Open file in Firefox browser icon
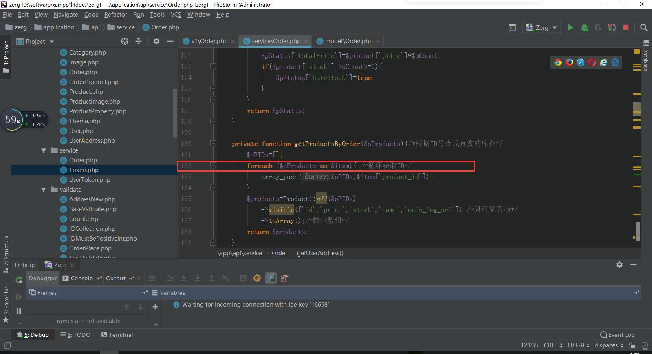652x354 pixels. [x=569, y=62]
